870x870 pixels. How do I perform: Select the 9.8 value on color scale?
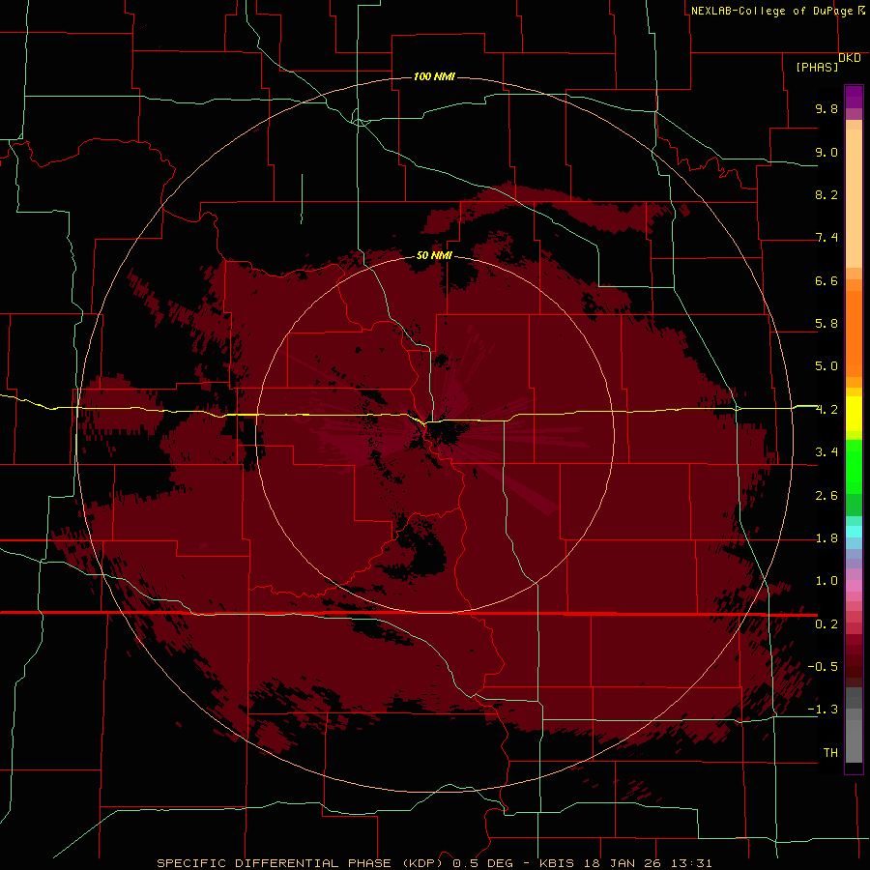tap(826, 108)
